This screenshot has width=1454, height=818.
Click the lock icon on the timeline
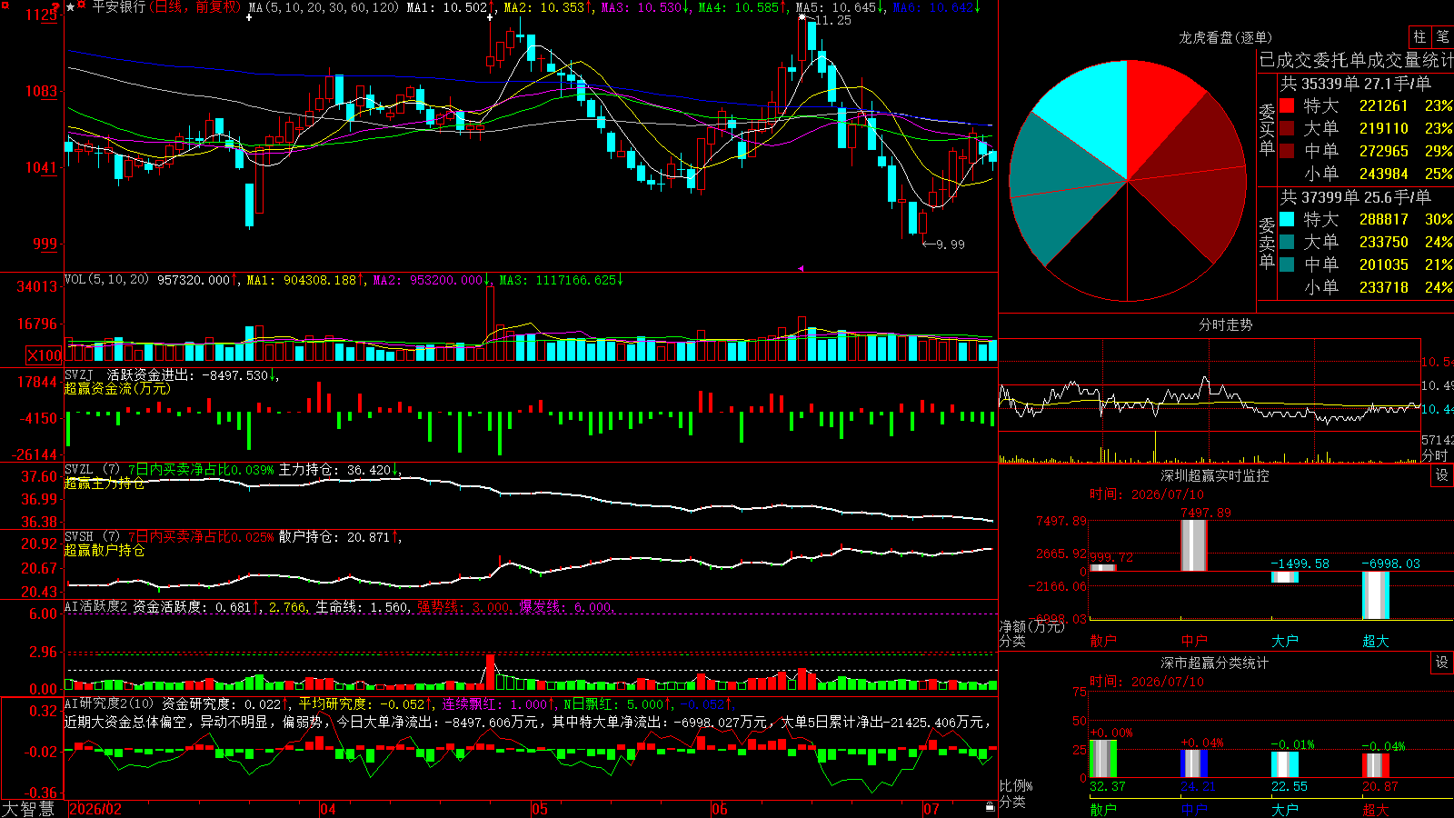coord(990,807)
